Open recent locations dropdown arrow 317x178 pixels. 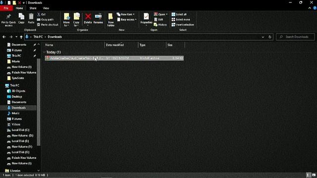click(16, 37)
